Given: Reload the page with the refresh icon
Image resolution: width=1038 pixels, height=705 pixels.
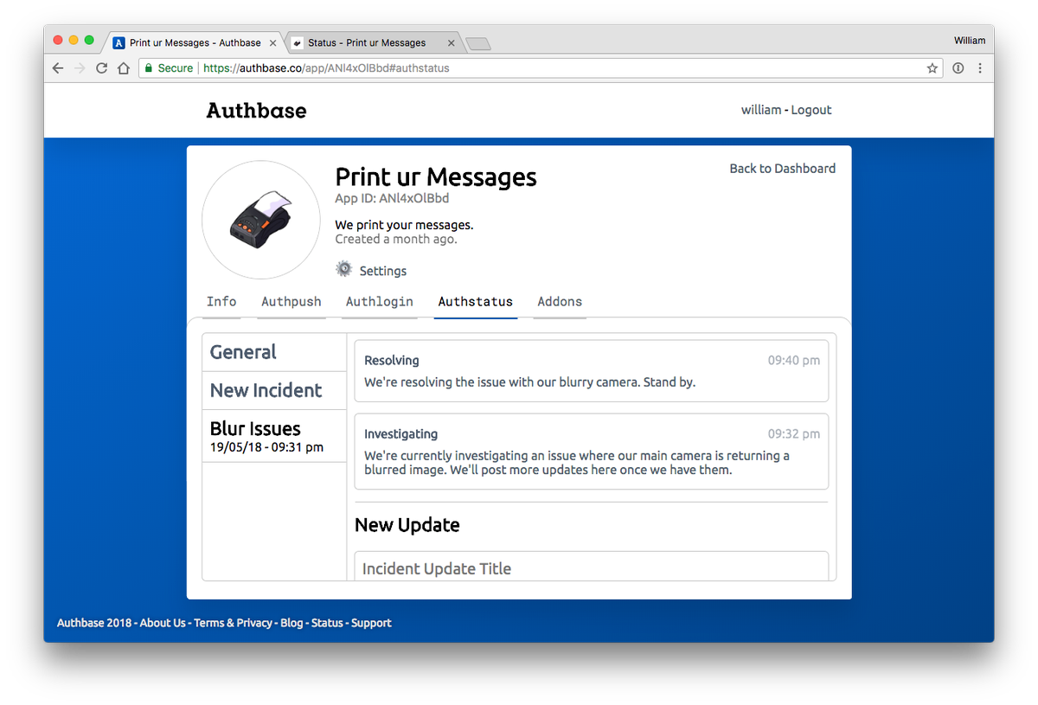Looking at the screenshot, I should (x=101, y=67).
